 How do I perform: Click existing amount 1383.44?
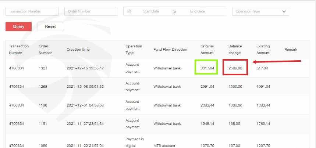[263, 105]
